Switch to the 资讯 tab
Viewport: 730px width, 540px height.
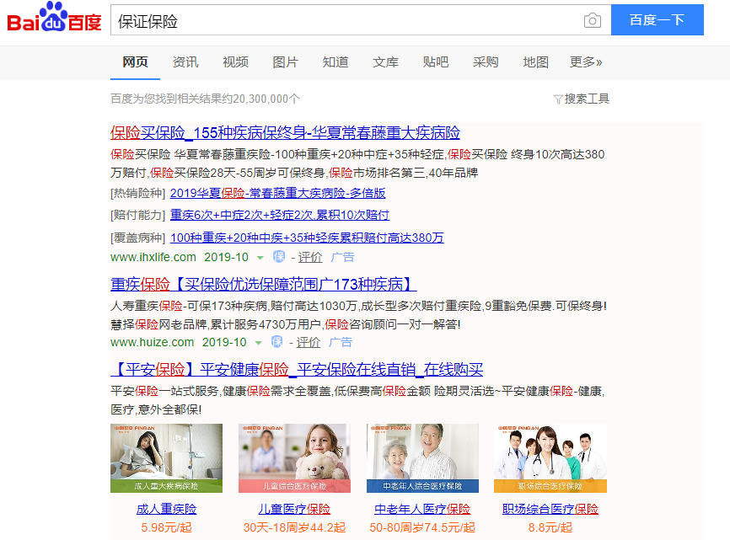(x=185, y=62)
